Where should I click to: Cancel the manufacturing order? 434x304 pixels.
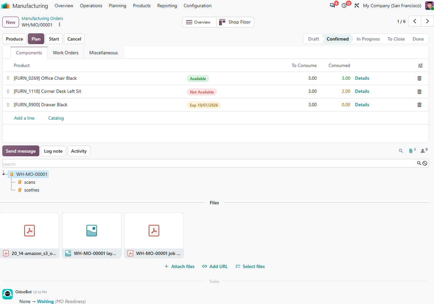74,39
